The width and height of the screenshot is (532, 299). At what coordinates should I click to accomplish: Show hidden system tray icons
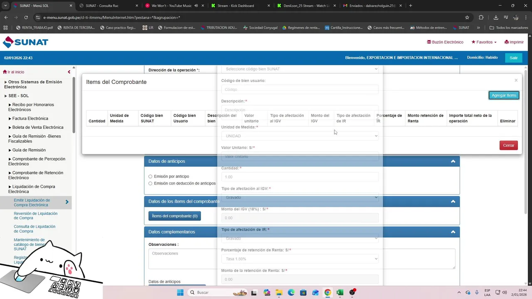459,292
